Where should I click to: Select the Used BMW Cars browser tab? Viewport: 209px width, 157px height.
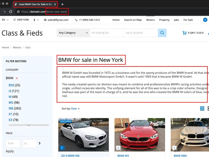pos(36,4)
